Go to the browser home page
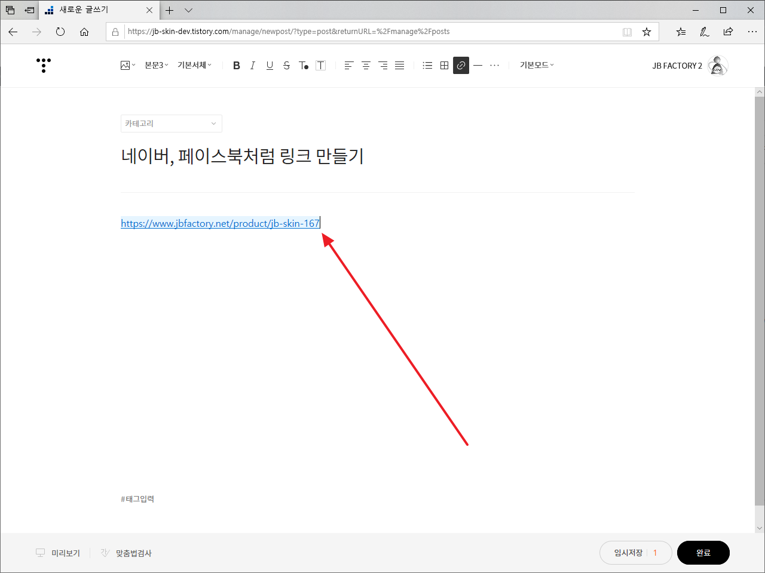The height and width of the screenshot is (573, 765). 84,32
